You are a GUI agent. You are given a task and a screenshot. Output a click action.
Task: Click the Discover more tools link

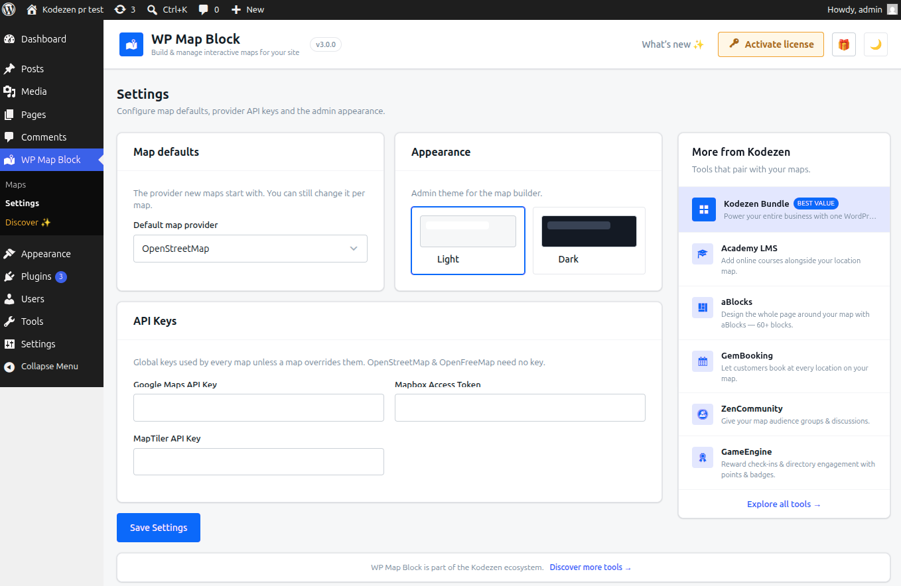(x=590, y=567)
